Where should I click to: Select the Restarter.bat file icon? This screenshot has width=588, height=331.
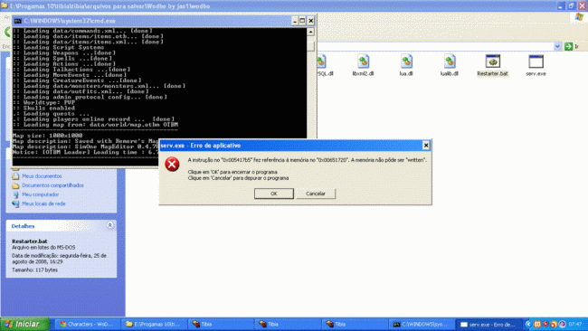pos(492,61)
